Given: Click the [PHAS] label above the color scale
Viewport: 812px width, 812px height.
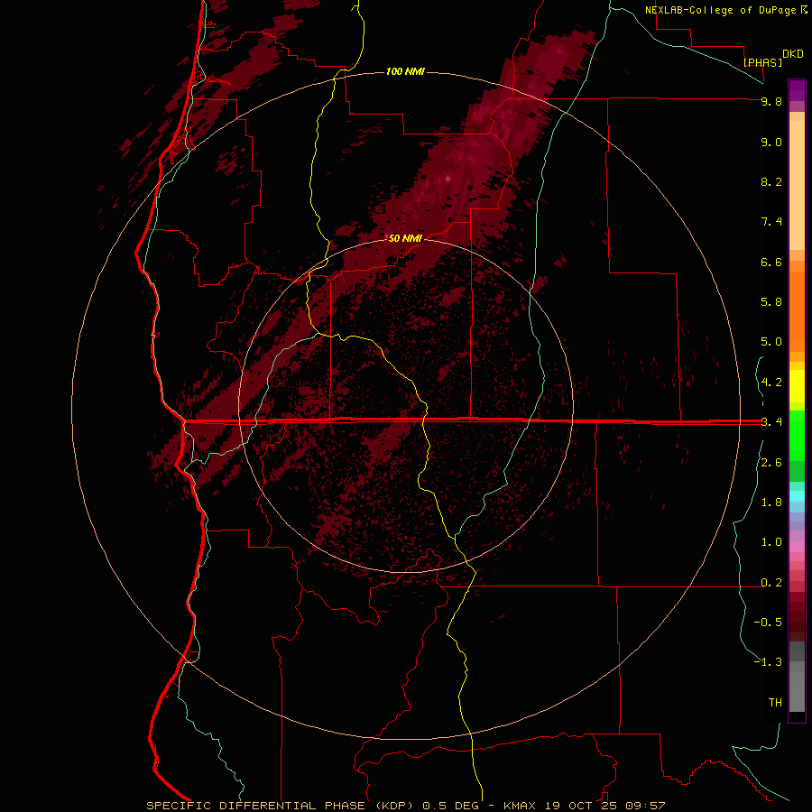Looking at the screenshot, I should [x=762, y=62].
